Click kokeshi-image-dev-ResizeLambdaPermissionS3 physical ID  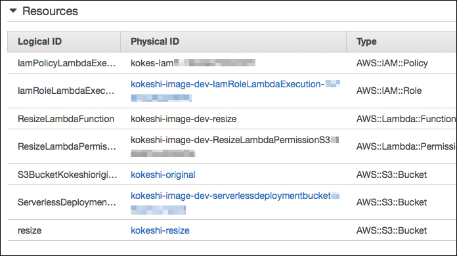pyautogui.click(x=230, y=140)
